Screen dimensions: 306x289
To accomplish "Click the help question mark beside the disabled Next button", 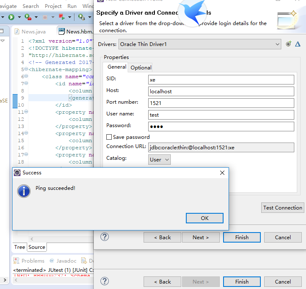I will pyautogui.click(x=105, y=281).
